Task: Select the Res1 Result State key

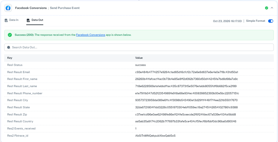Action: [18, 107]
